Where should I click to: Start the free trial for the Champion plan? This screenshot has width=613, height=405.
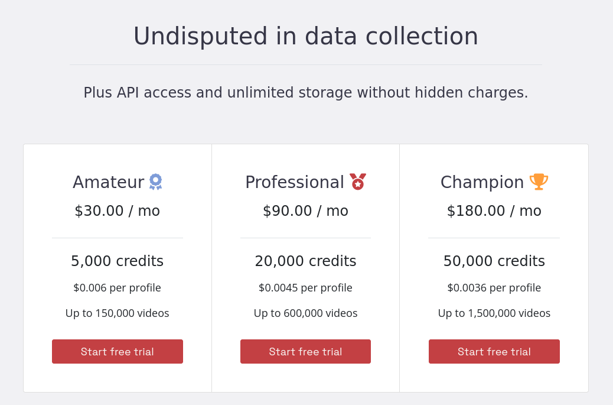click(x=494, y=351)
